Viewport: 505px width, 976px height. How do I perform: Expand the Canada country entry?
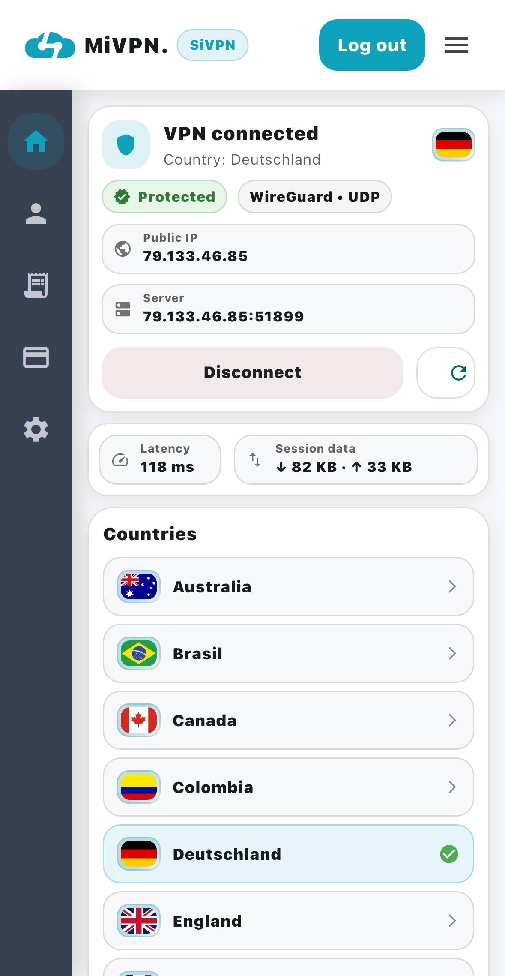click(287, 721)
